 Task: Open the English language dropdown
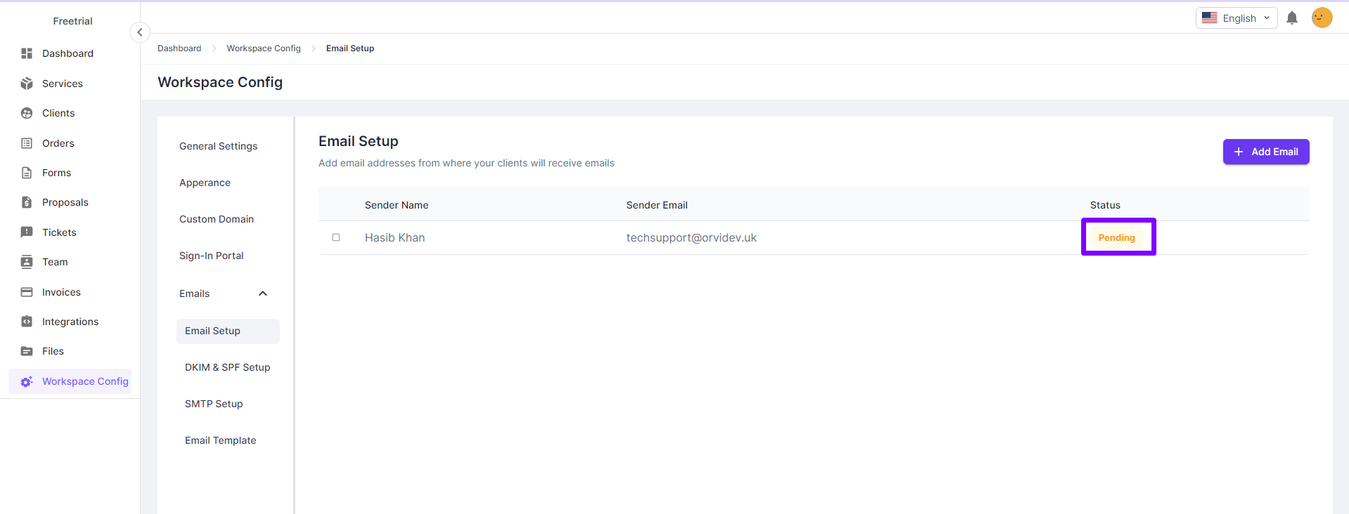click(1236, 18)
